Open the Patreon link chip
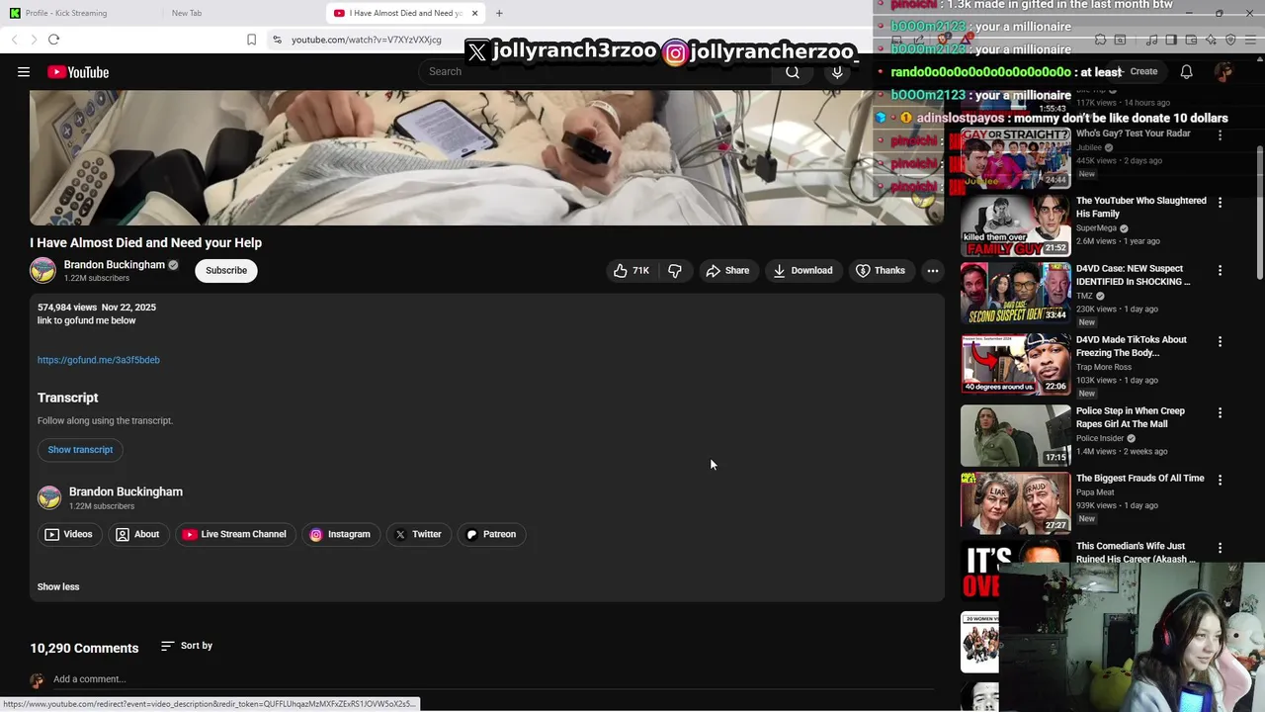The image size is (1265, 712). pos(491,534)
